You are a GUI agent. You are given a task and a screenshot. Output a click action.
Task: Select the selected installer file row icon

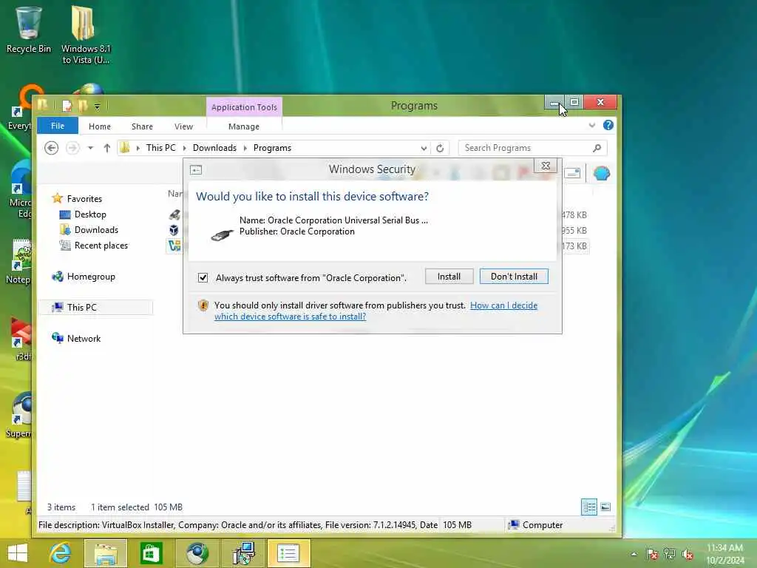[174, 246]
